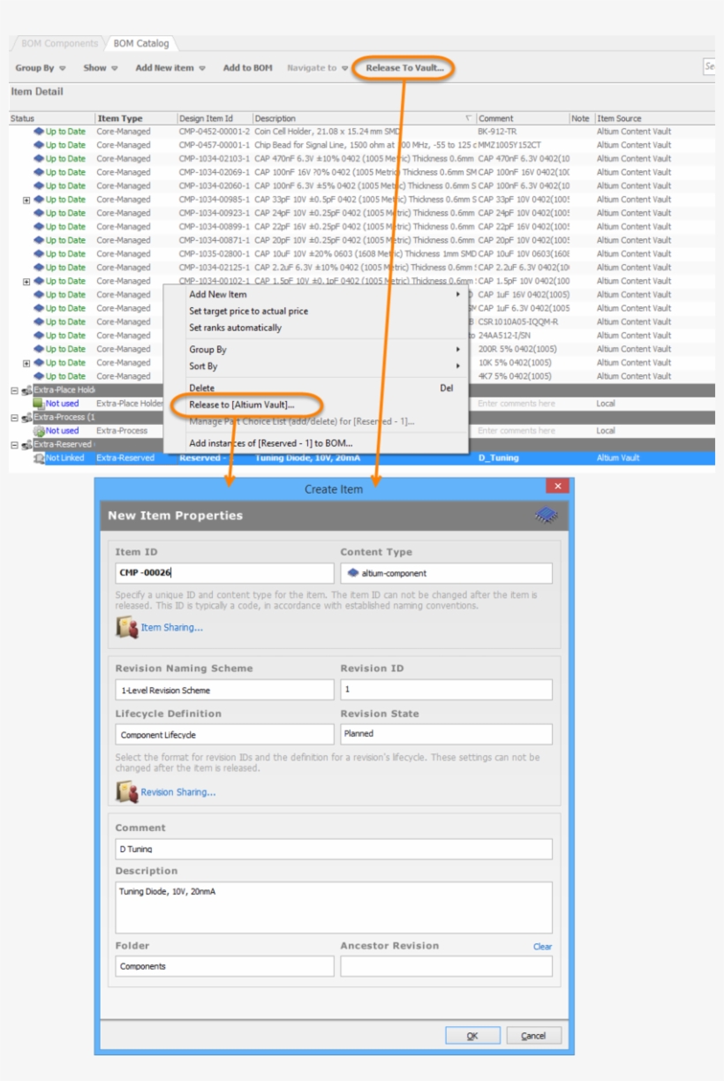
Task: Click status icon of CMP-1034-02103-1 row
Action: pos(39,159)
